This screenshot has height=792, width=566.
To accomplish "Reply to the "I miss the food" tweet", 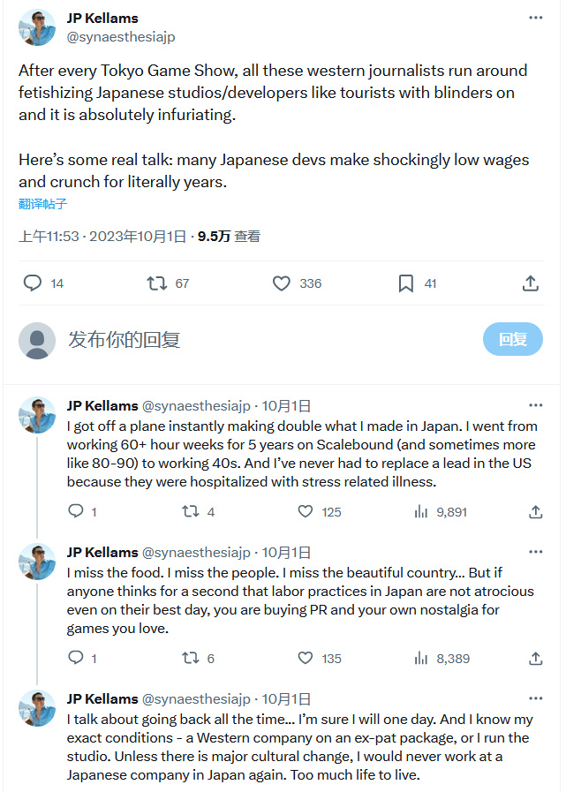I will 76,658.
